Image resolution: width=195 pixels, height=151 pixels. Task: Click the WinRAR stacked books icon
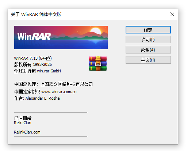click(98, 64)
